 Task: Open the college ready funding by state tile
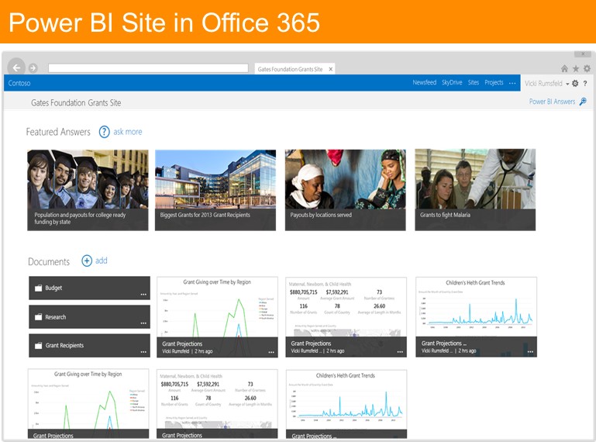click(x=88, y=190)
